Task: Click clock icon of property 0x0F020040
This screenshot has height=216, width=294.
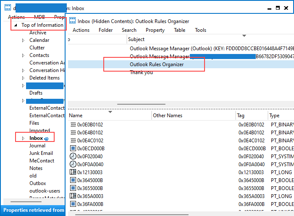Action: click(73, 156)
